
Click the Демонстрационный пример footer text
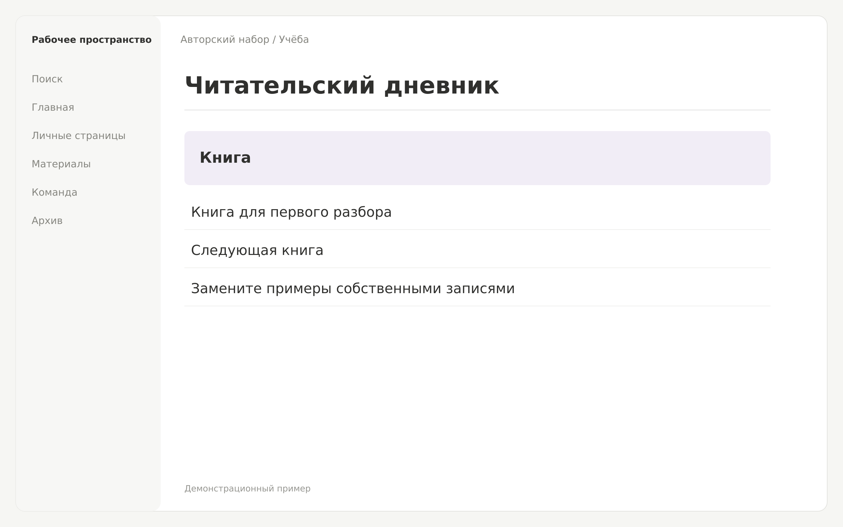tap(247, 489)
